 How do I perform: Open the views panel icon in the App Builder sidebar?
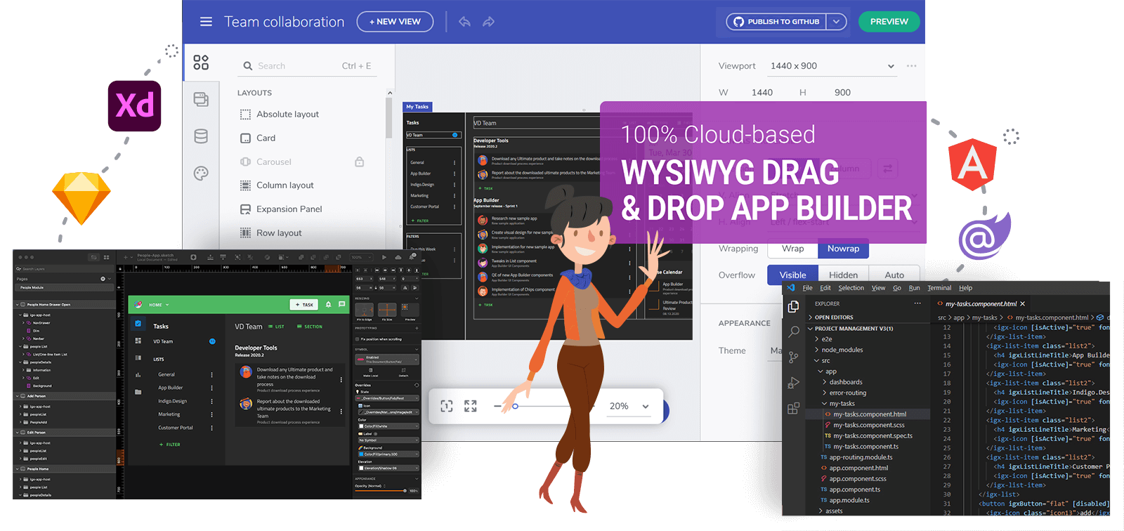pyautogui.click(x=201, y=99)
